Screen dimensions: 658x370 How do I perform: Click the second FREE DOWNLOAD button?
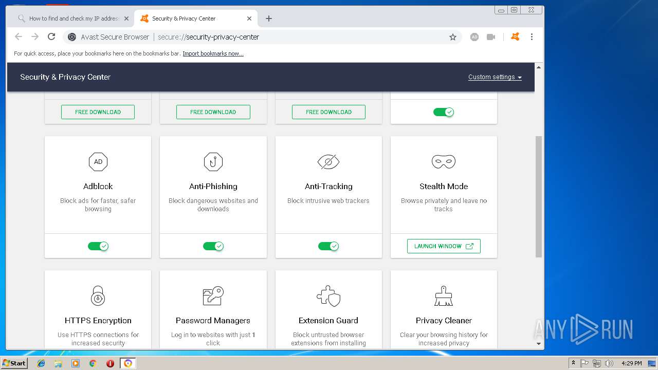pyautogui.click(x=213, y=112)
